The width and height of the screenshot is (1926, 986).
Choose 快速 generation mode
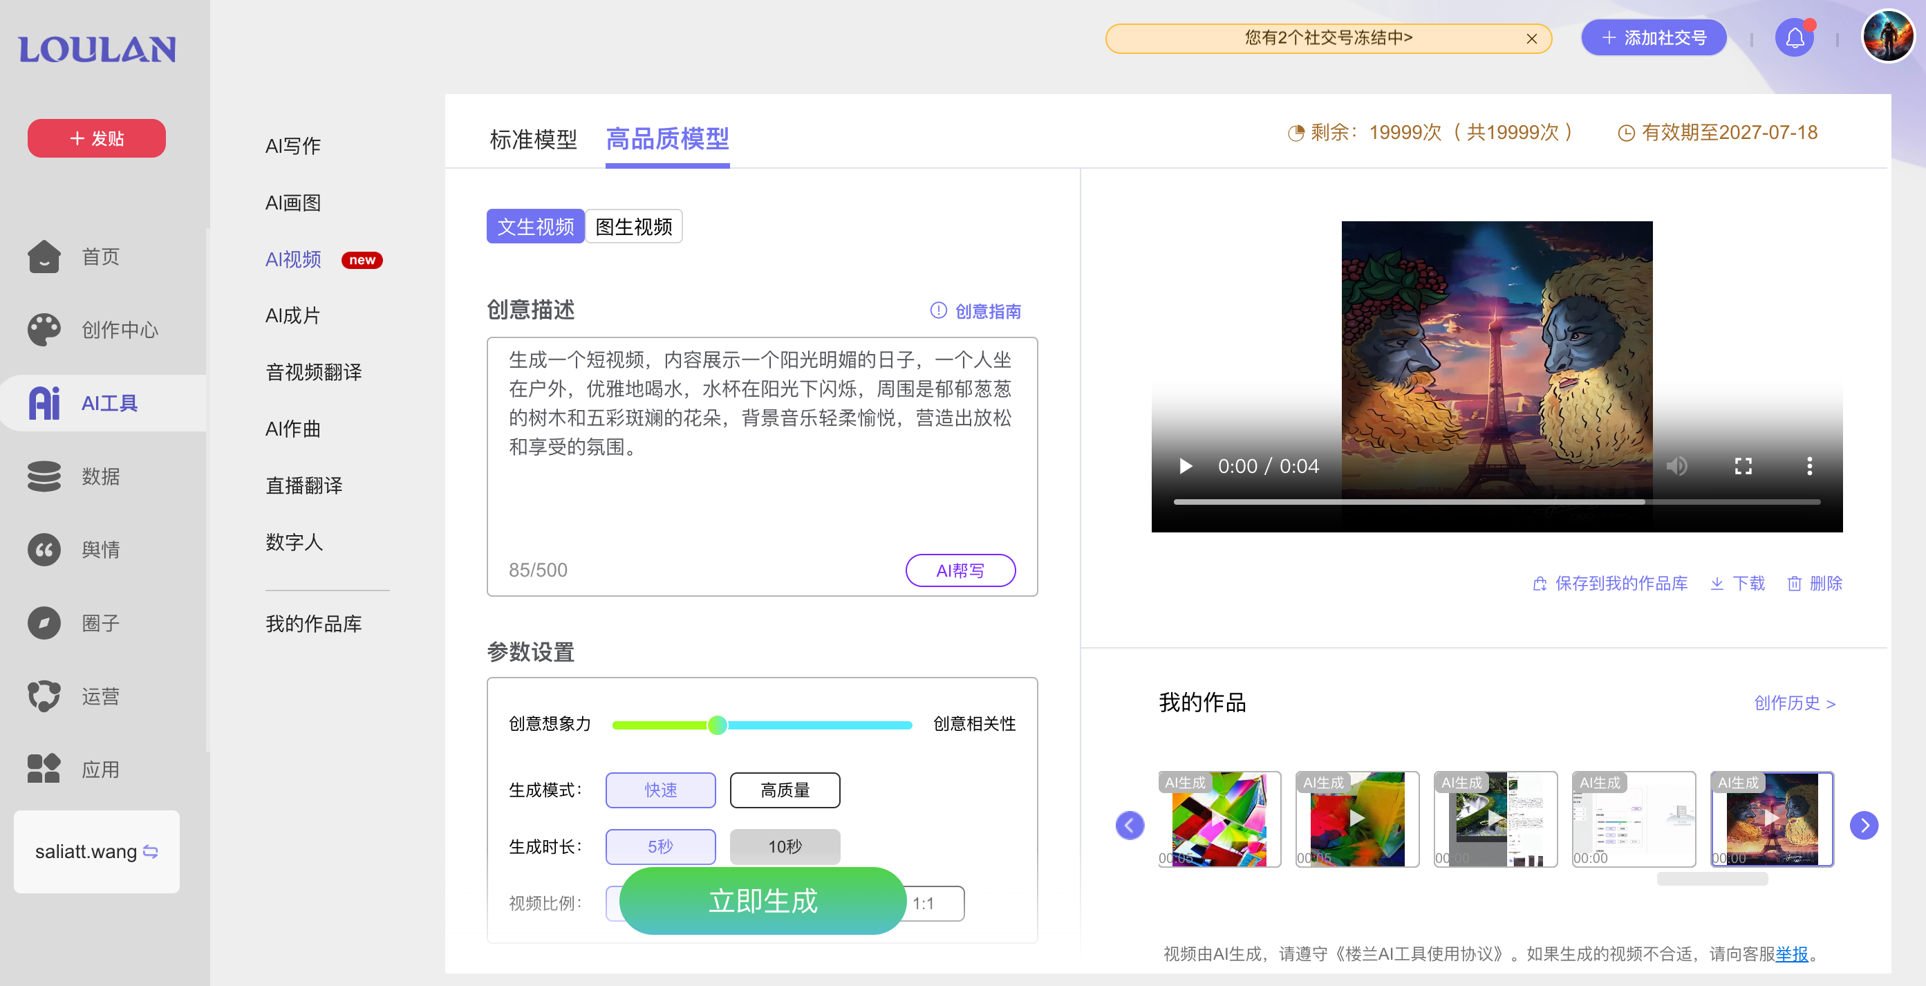point(660,790)
